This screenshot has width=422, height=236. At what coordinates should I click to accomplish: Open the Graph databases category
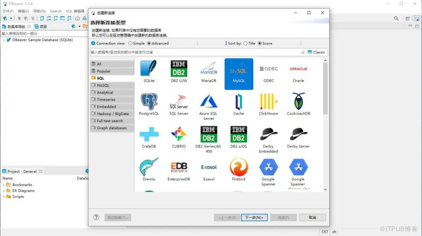coord(112,128)
